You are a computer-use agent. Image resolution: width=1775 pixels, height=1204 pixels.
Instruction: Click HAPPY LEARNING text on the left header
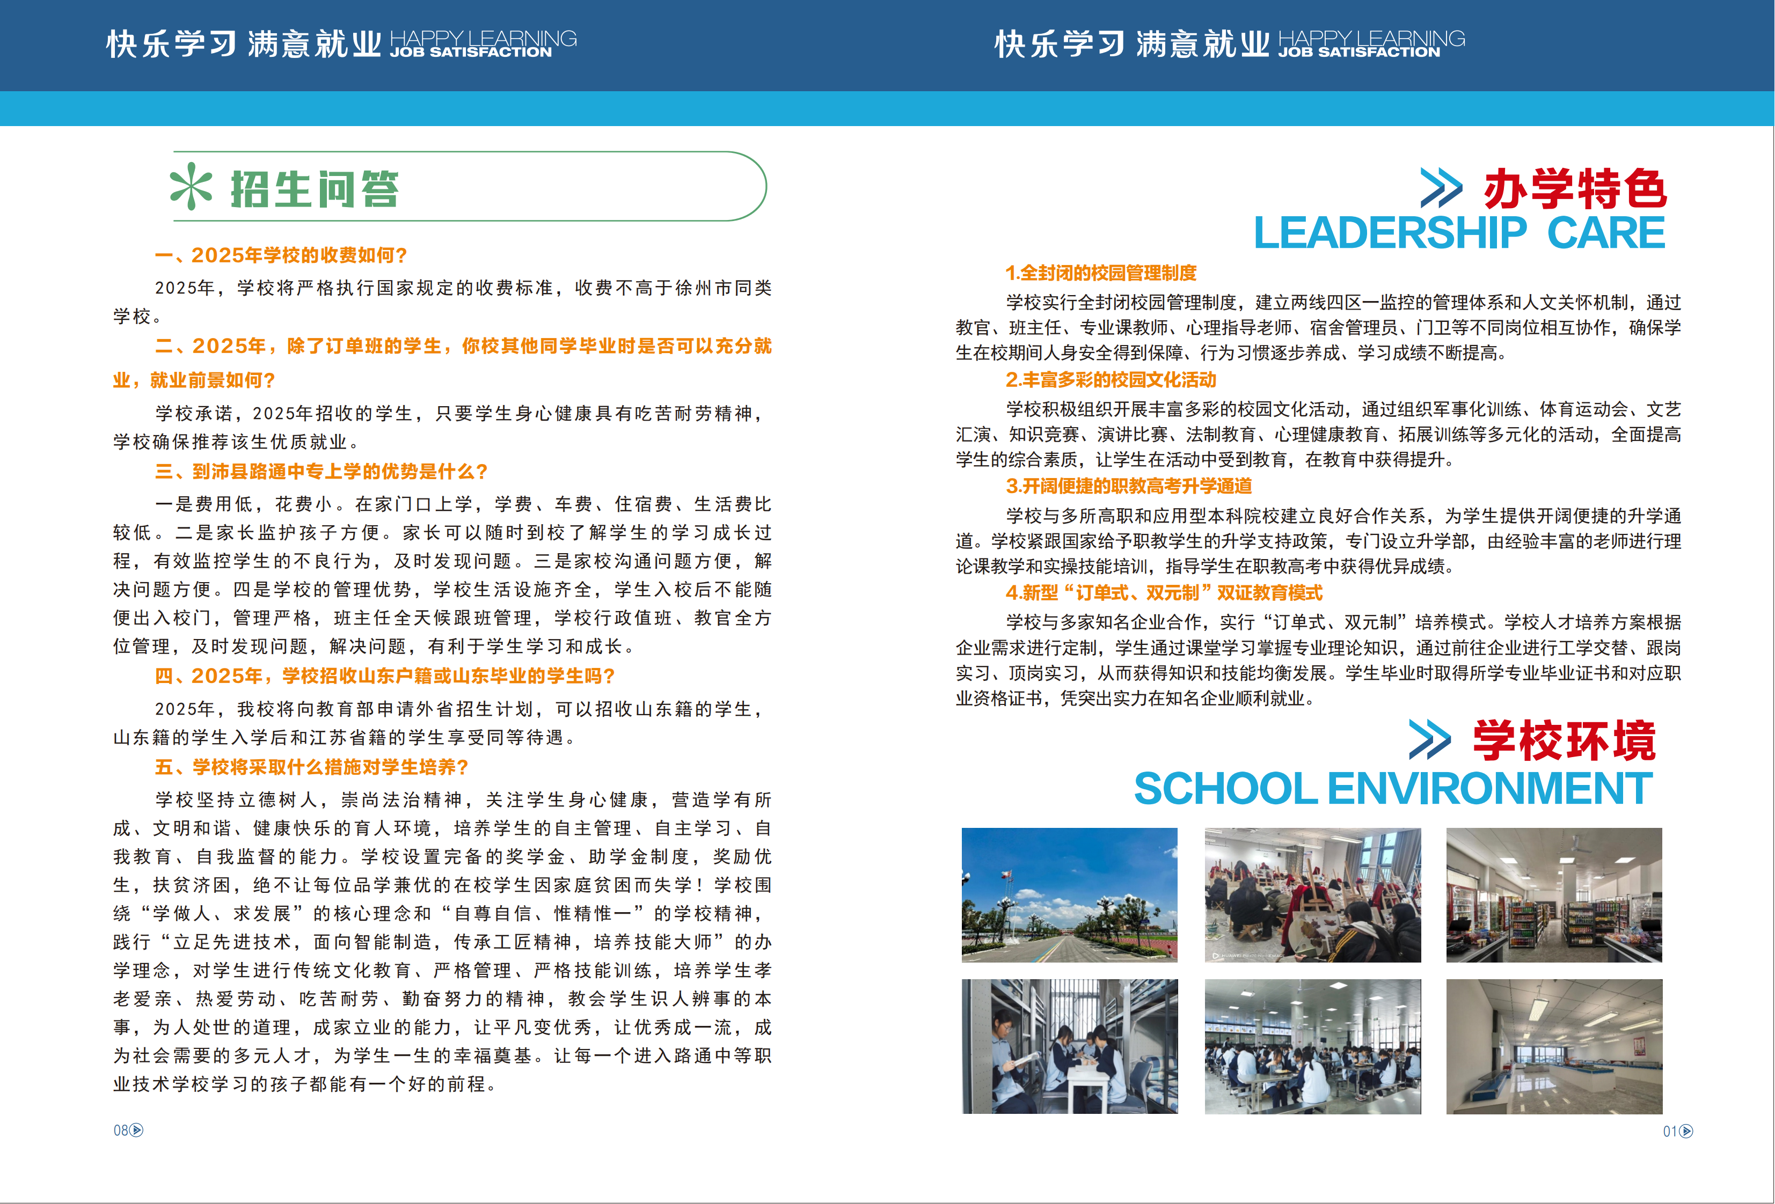click(x=484, y=38)
